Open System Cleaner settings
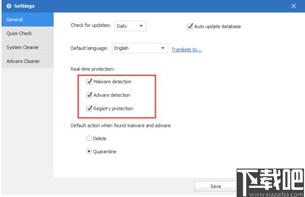The image size is (305, 197). [28, 47]
